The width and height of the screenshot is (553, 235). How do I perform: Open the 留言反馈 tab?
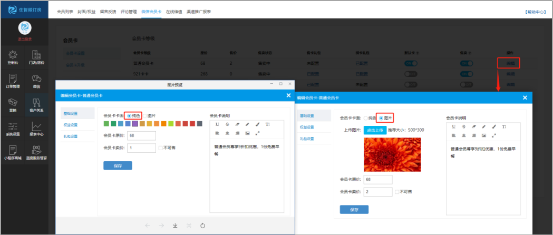pyautogui.click(x=108, y=12)
